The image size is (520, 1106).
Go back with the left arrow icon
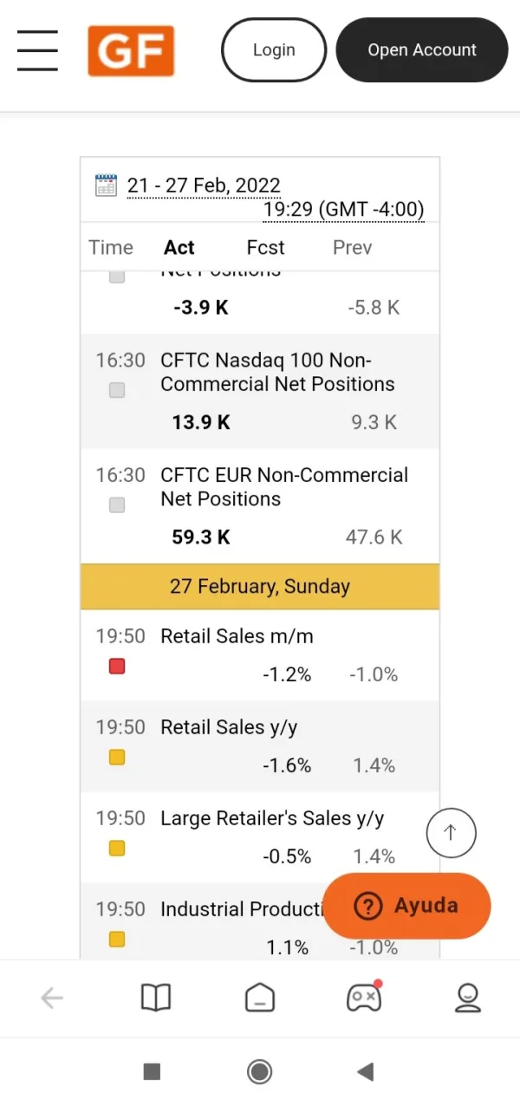coord(52,998)
